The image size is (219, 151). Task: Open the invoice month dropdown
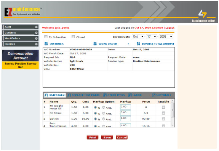[x=138, y=37]
